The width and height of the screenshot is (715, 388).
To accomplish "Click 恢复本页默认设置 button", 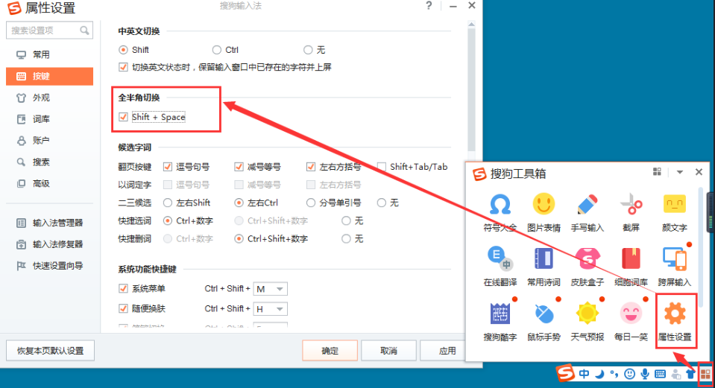I will [50, 351].
